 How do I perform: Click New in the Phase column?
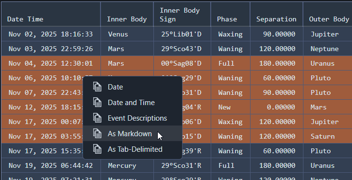(230, 107)
